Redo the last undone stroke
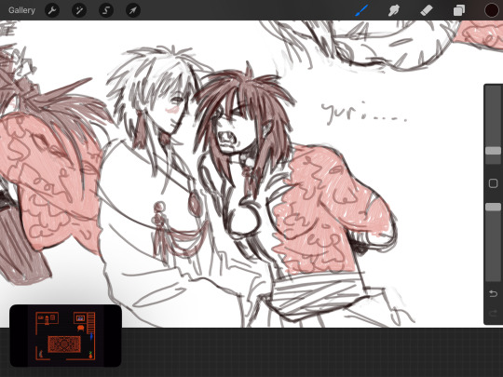Screen dimensions: 503x377 click(493, 313)
